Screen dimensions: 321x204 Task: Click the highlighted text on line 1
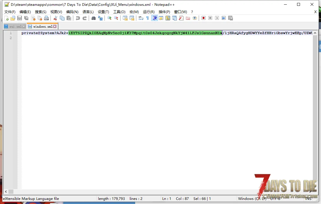(x=145, y=33)
